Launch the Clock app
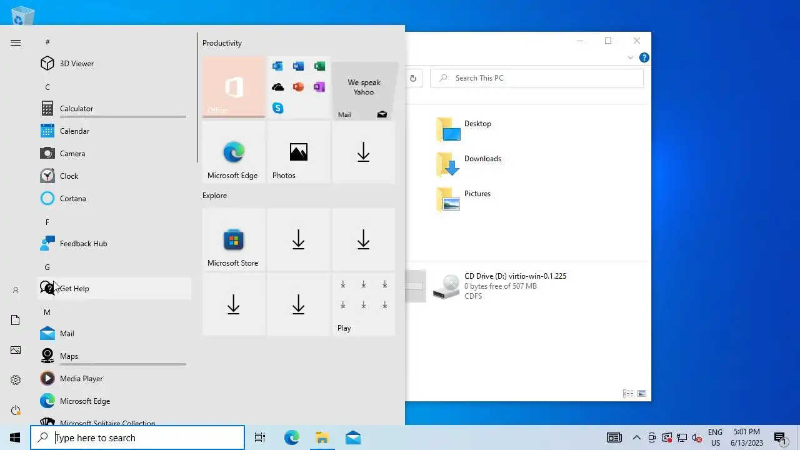 click(114, 176)
